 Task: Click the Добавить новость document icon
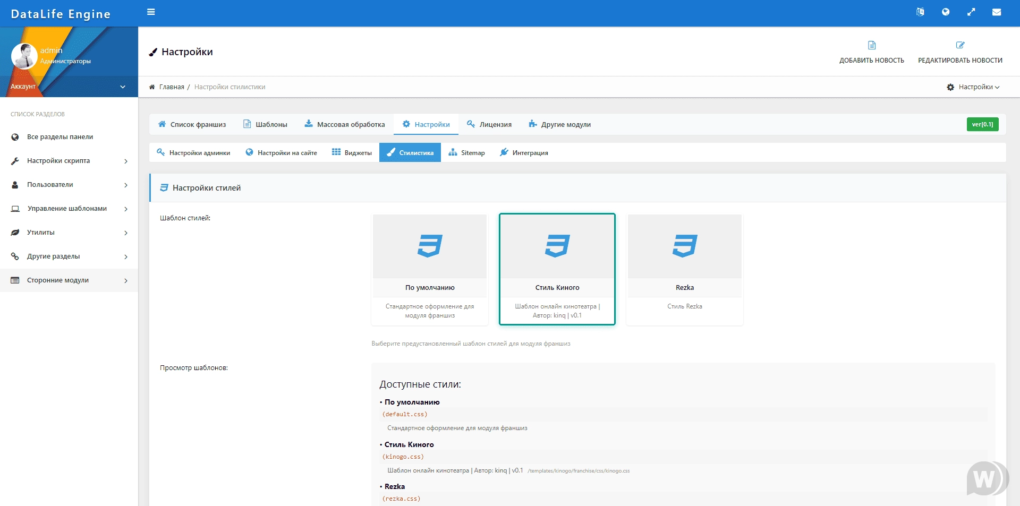872,46
